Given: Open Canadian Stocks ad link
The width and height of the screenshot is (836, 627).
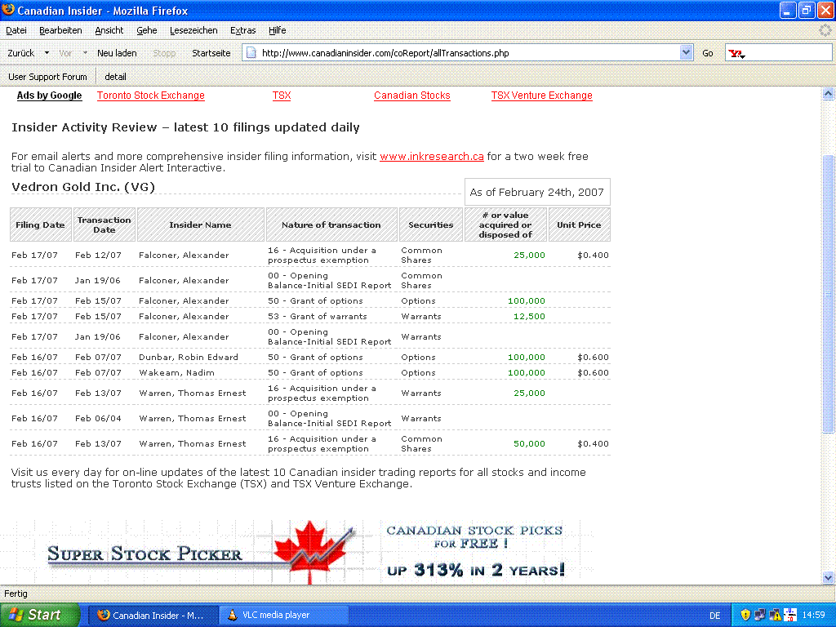Looking at the screenshot, I should tap(412, 96).
